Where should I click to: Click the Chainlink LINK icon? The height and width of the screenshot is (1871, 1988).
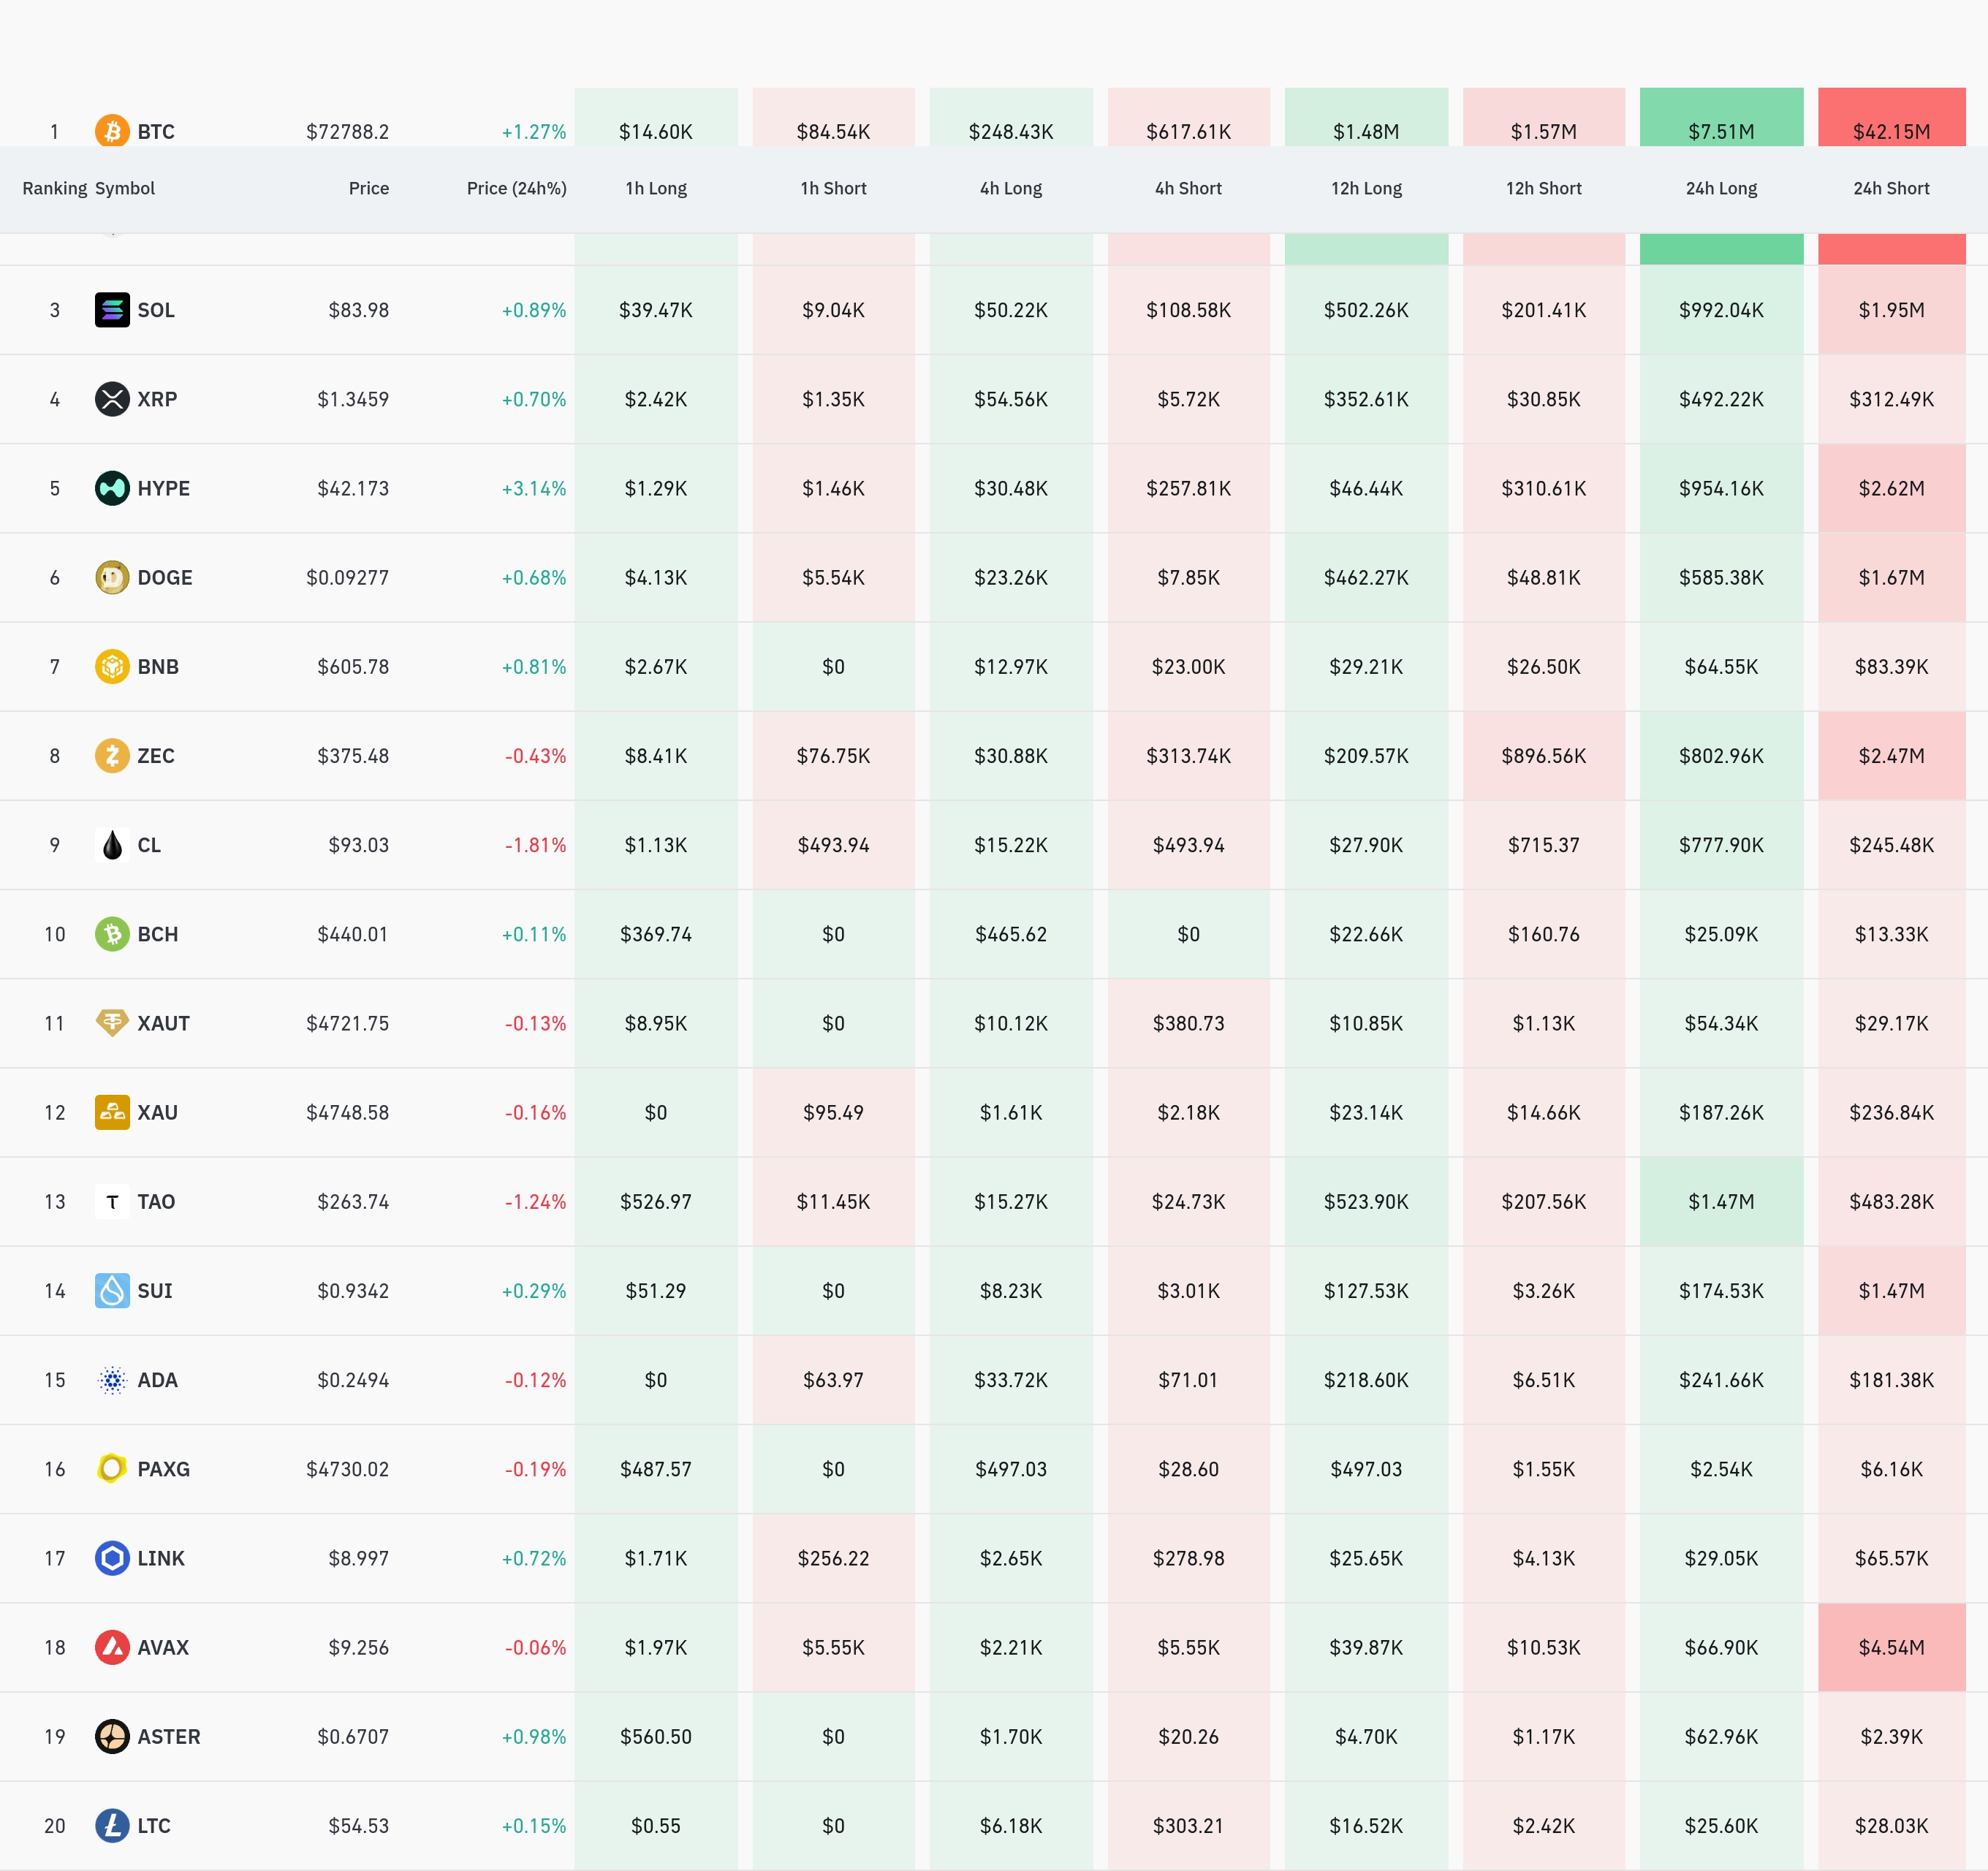[x=112, y=1558]
